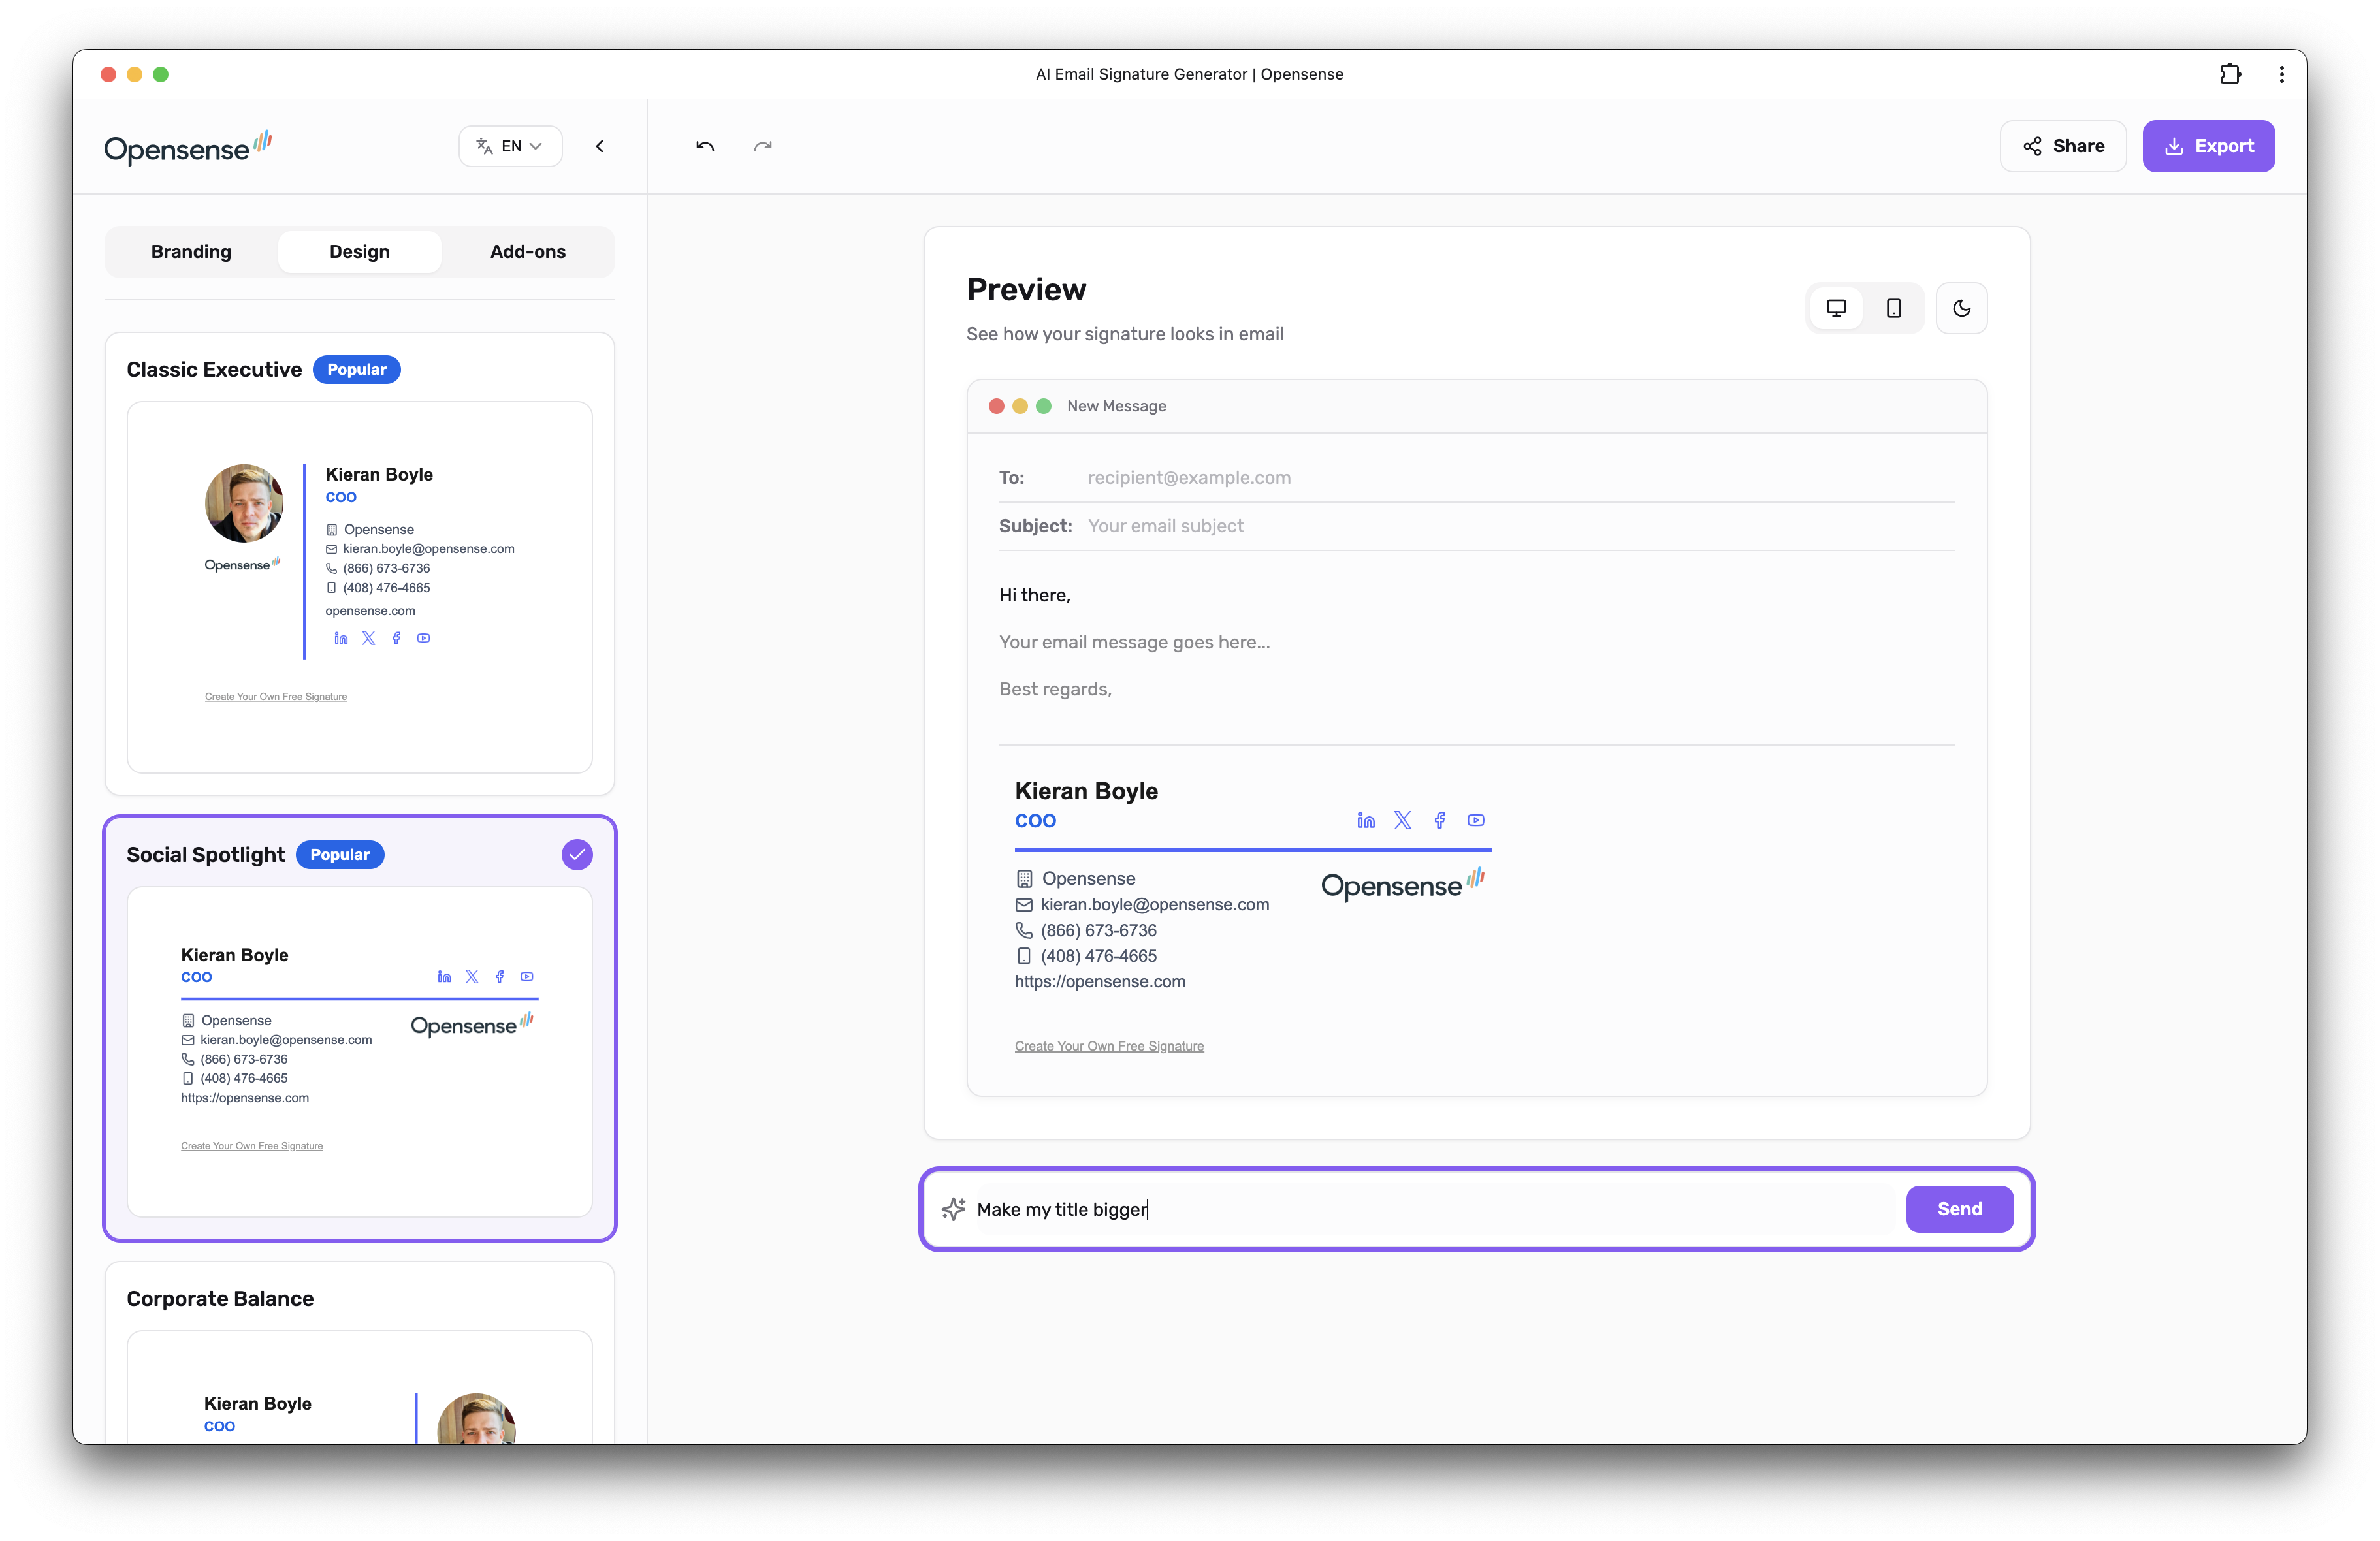Open the EN language dropdown

510,146
